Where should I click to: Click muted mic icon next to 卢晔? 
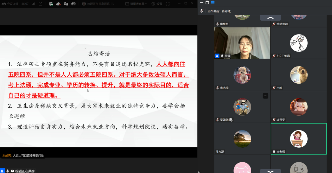[274, 88]
